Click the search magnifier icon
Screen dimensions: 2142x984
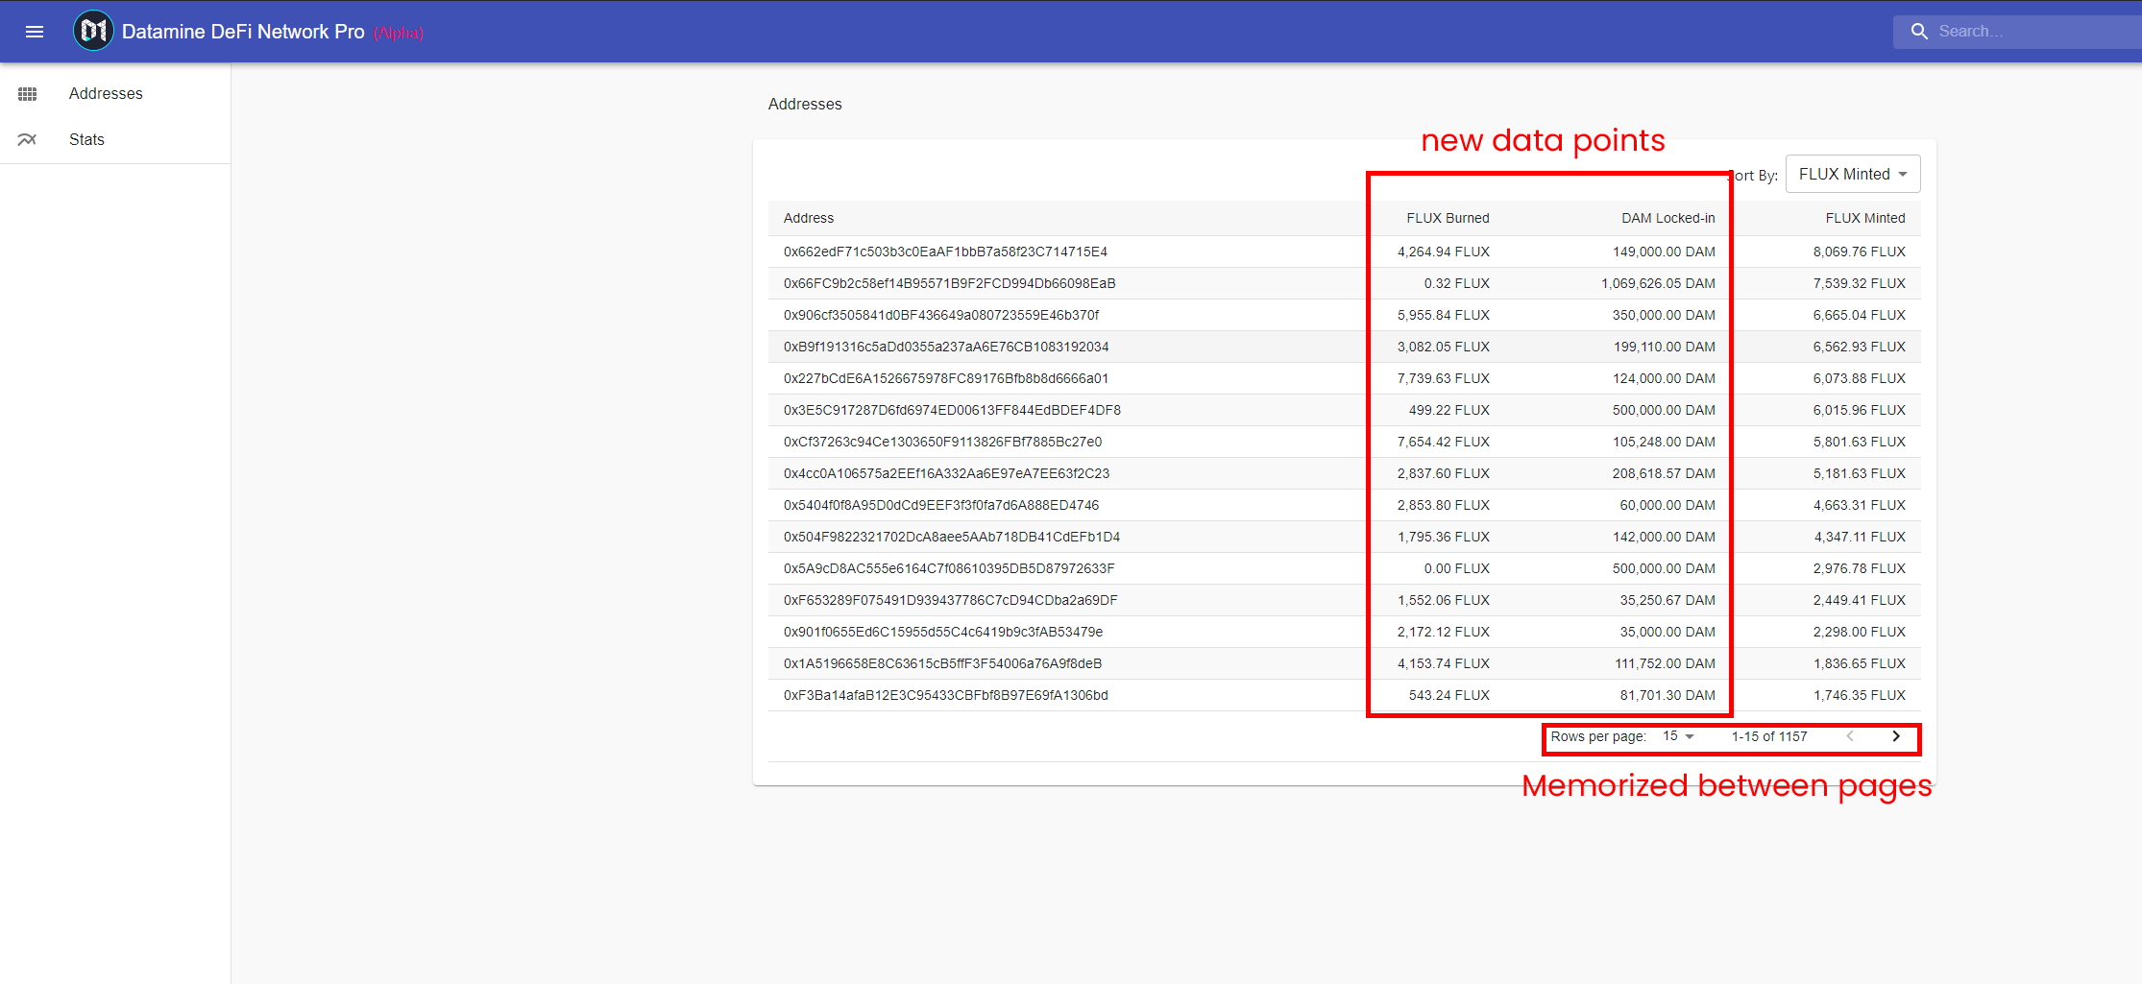click(x=1919, y=32)
